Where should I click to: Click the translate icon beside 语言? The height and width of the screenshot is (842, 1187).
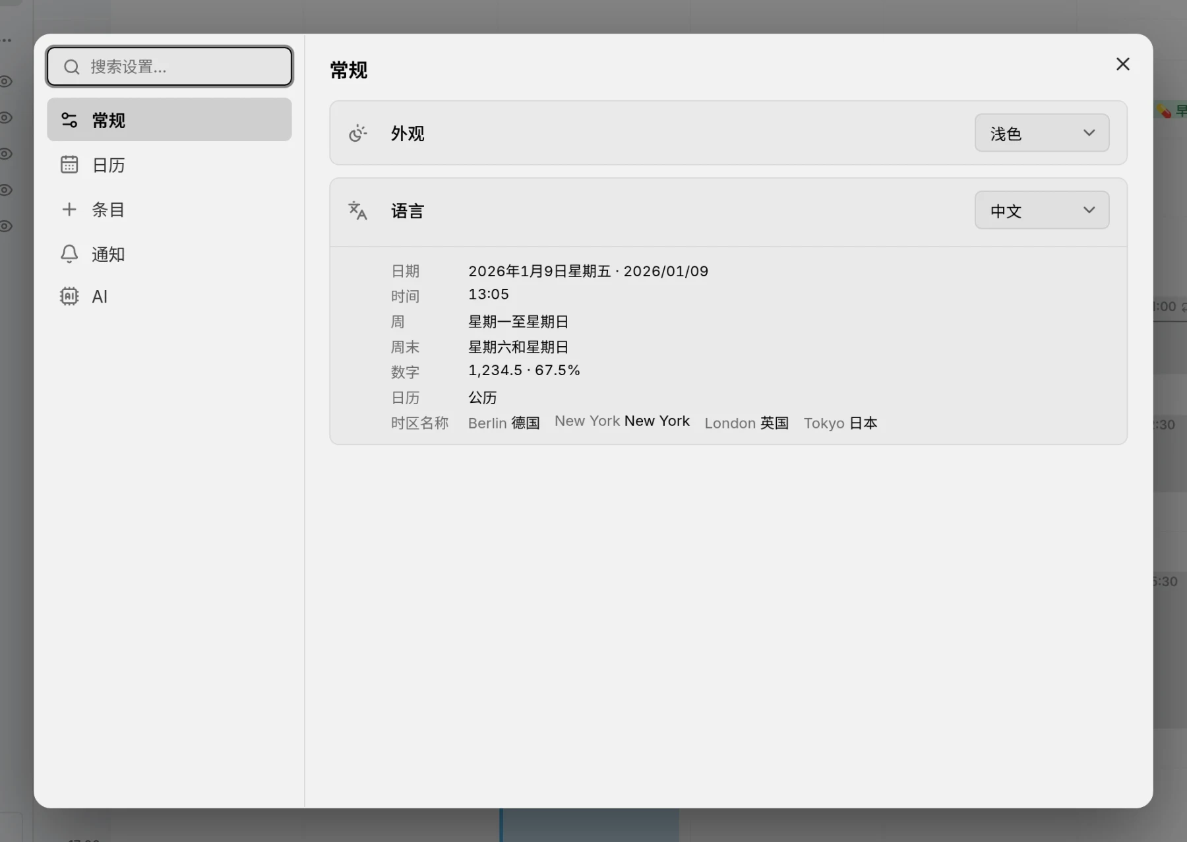(357, 211)
